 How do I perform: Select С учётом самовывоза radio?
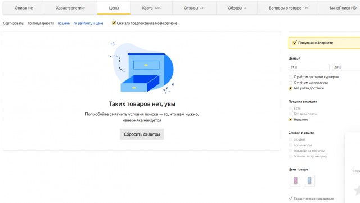click(290, 83)
